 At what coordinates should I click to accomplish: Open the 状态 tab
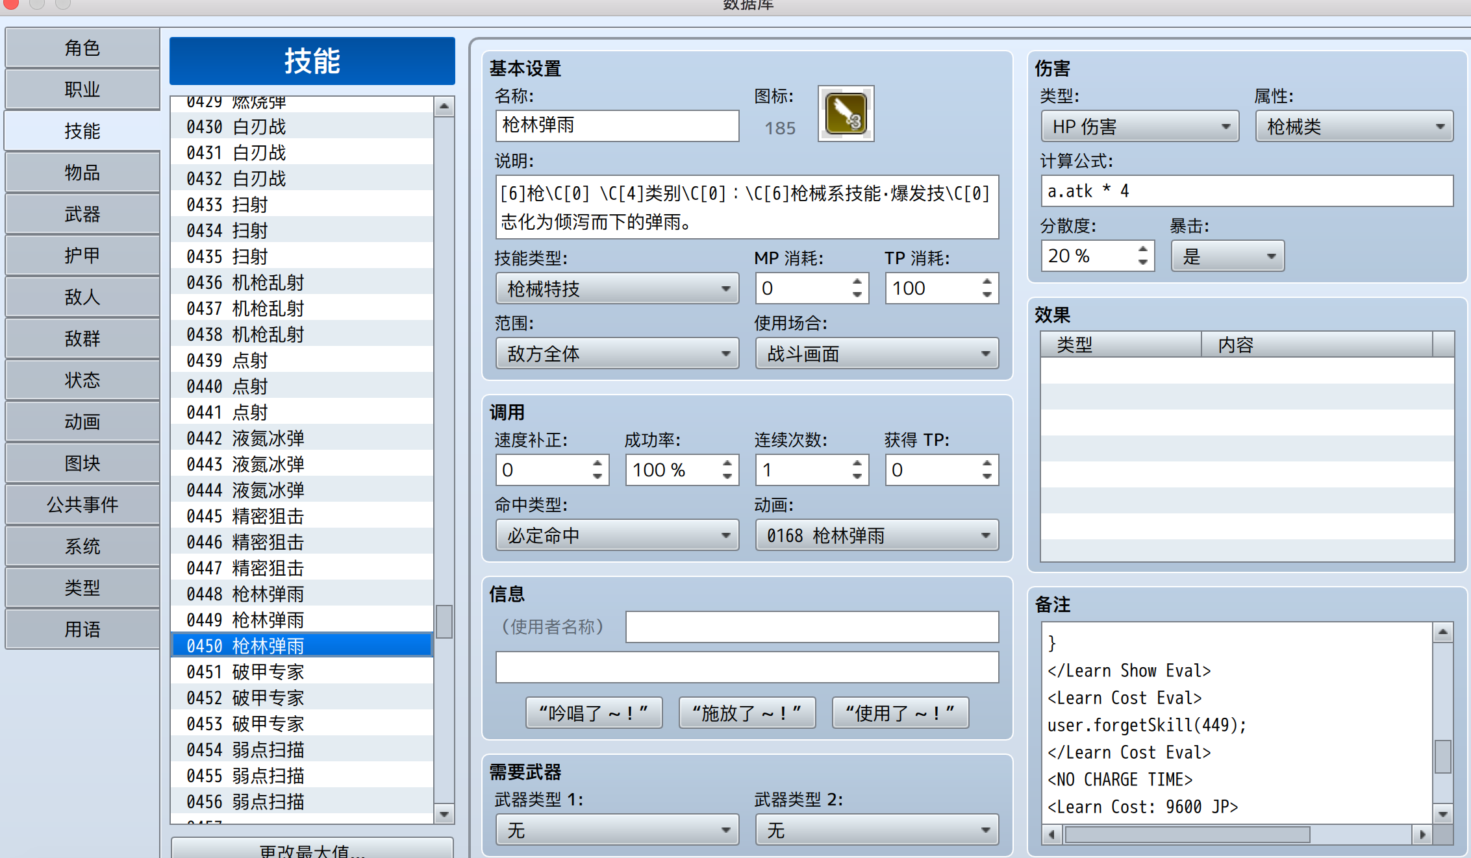[x=82, y=380]
